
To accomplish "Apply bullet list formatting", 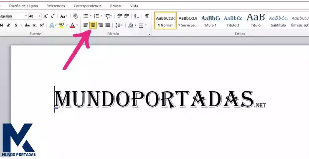I will click(86, 16).
